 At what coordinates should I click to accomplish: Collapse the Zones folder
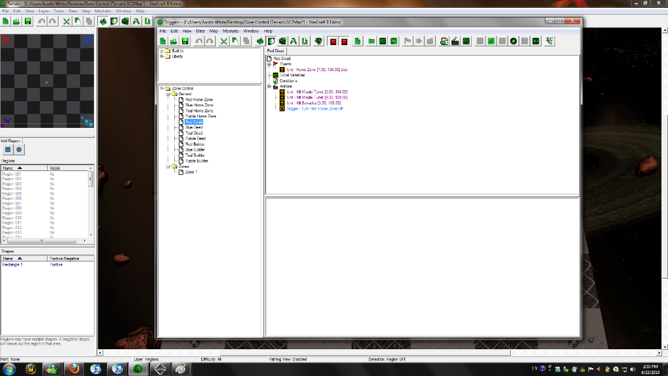coord(168,166)
